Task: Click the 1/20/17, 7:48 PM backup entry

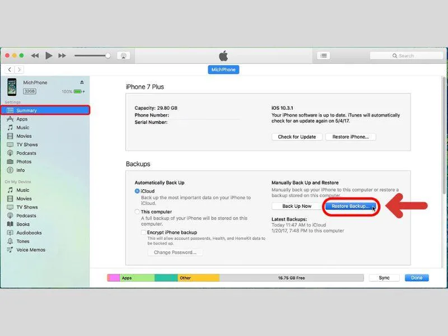Action: click(307, 231)
